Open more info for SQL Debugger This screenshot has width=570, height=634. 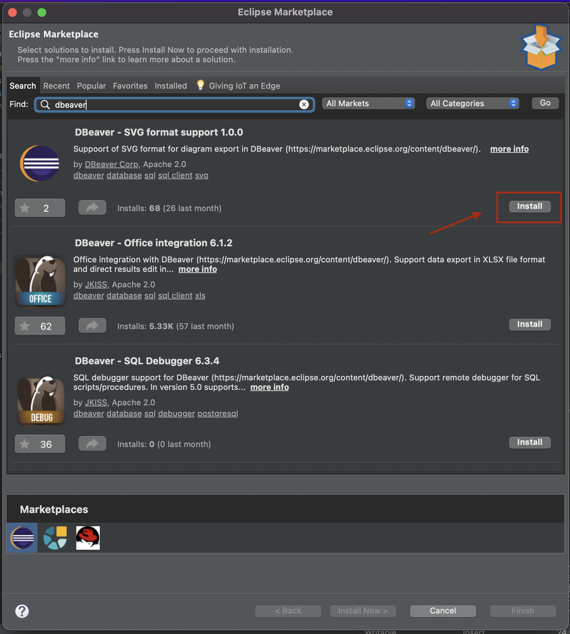(x=270, y=387)
